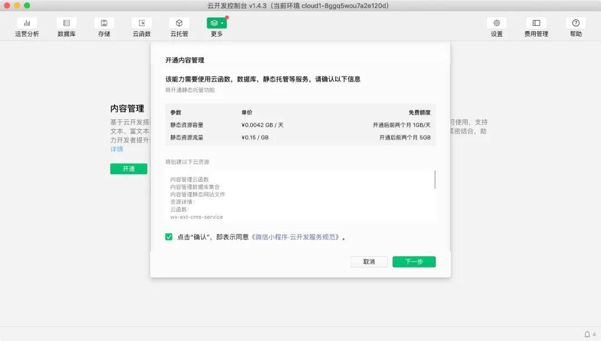Screen dimensions: 601x341
Task: Open the 设置 settings gear icon
Action: [x=496, y=23]
